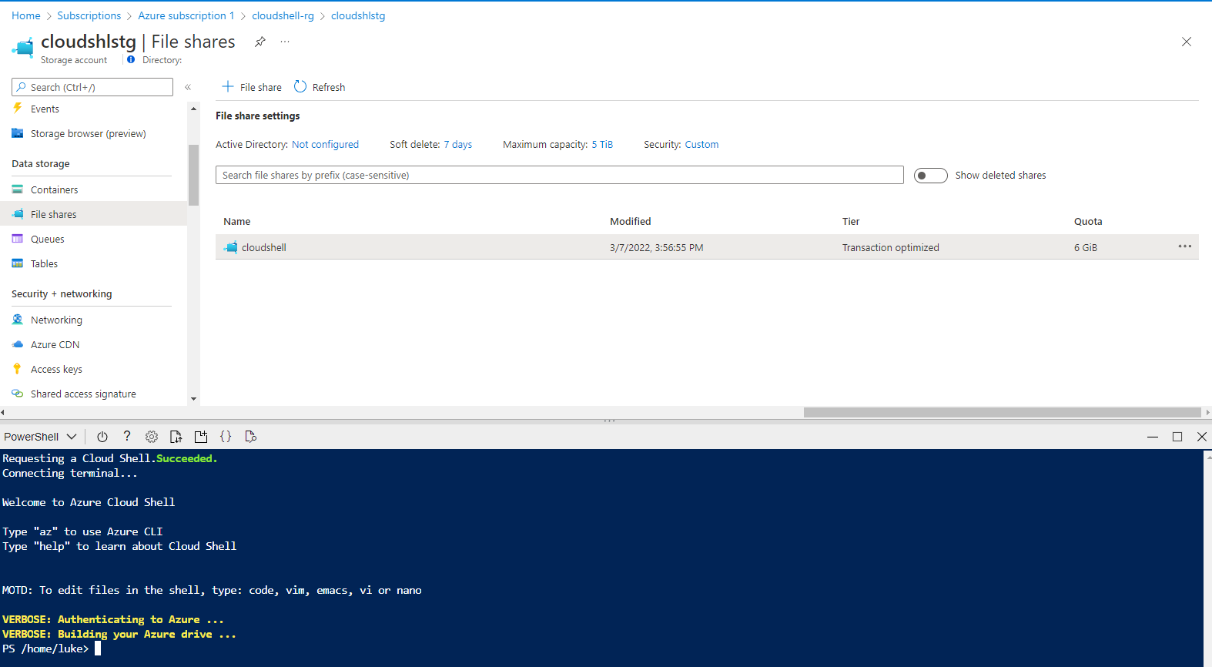Refresh the file shares list
Image resolution: width=1212 pixels, height=667 pixels.
click(x=320, y=87)
